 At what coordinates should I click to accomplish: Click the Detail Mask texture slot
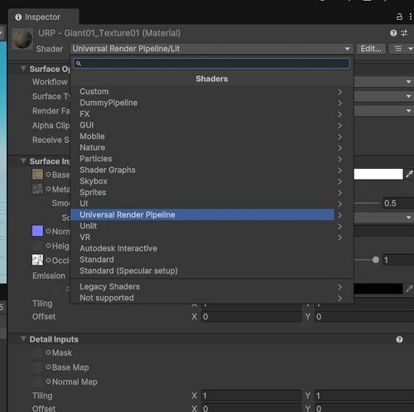pos(37,352)
